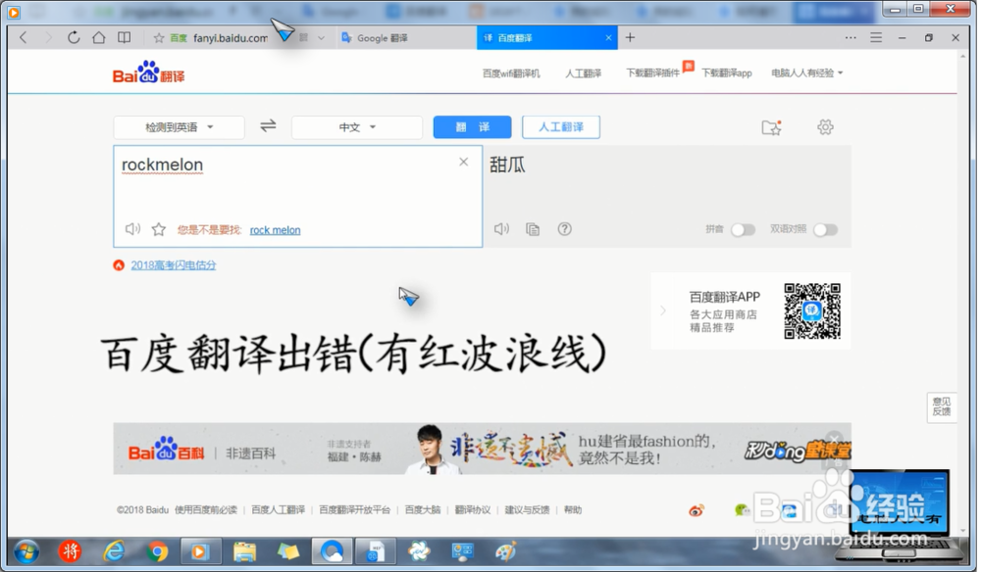Launch Internet Explorer from taskbar

(114, 552)
